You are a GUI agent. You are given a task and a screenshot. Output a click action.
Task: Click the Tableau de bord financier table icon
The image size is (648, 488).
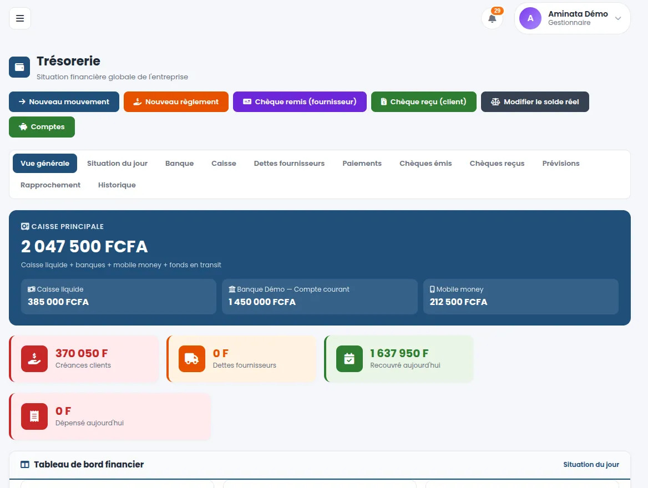[x=25, y=465]
